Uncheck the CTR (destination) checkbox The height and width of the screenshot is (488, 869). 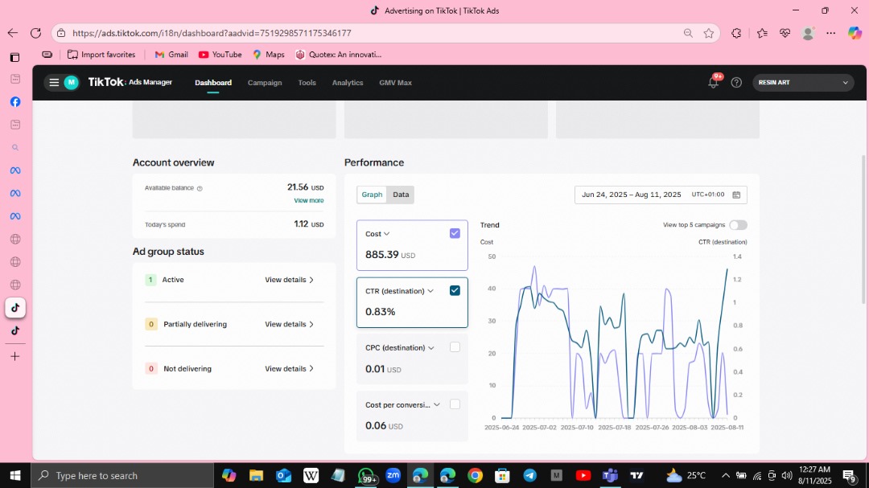click(455, 290)
